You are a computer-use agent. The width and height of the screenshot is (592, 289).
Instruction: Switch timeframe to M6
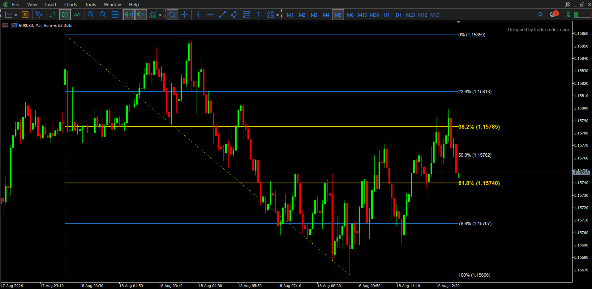coord(350,15)
